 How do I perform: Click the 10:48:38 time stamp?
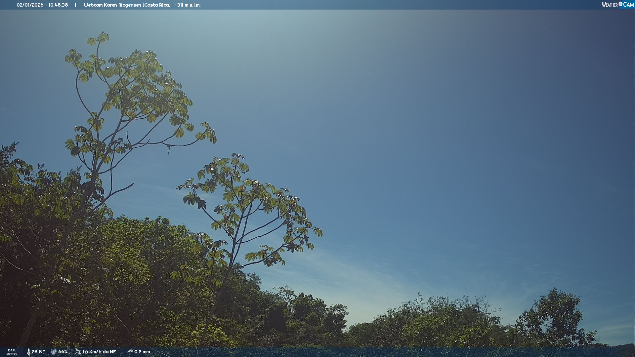[58, 5]
